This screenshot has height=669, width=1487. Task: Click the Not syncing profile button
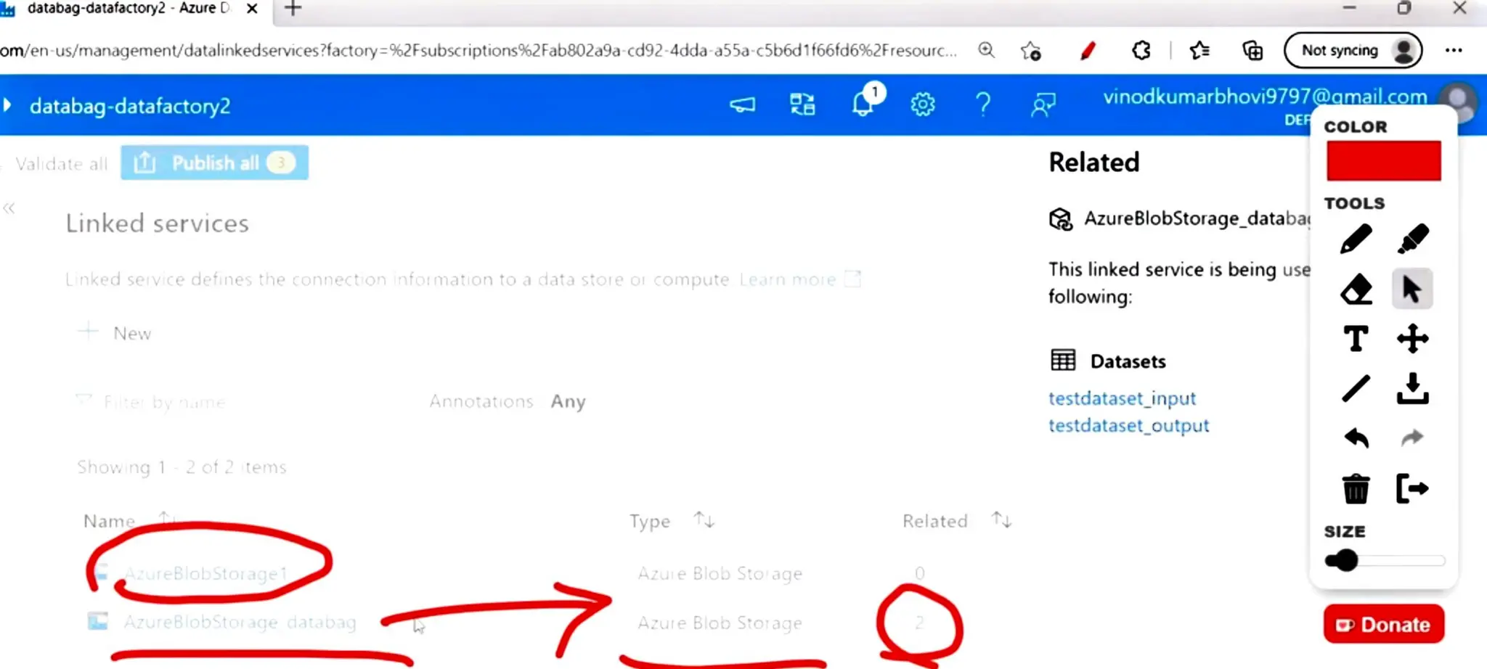tap(1353, 51)
